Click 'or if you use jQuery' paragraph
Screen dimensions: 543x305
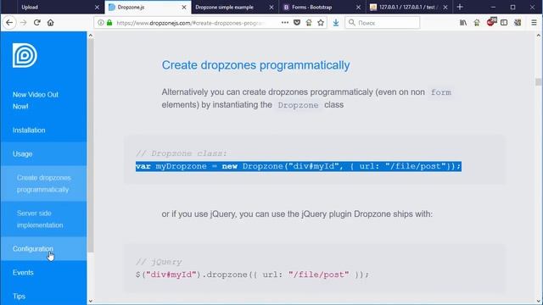pyautogui.click(x=297, y=214)
